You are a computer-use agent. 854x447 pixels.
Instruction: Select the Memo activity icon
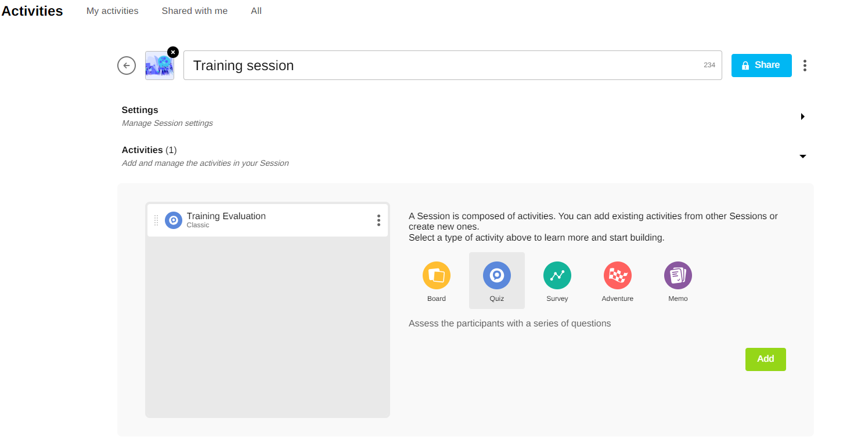tap(678, 276)
